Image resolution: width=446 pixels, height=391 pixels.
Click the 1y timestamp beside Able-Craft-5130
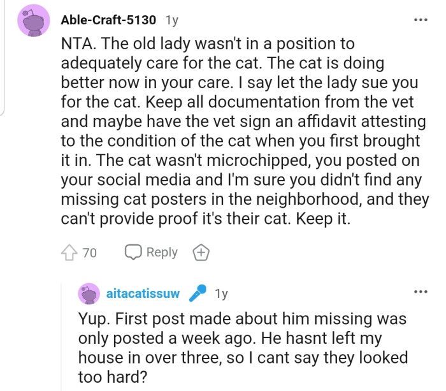pyautogui.click(x=171, y=20)
